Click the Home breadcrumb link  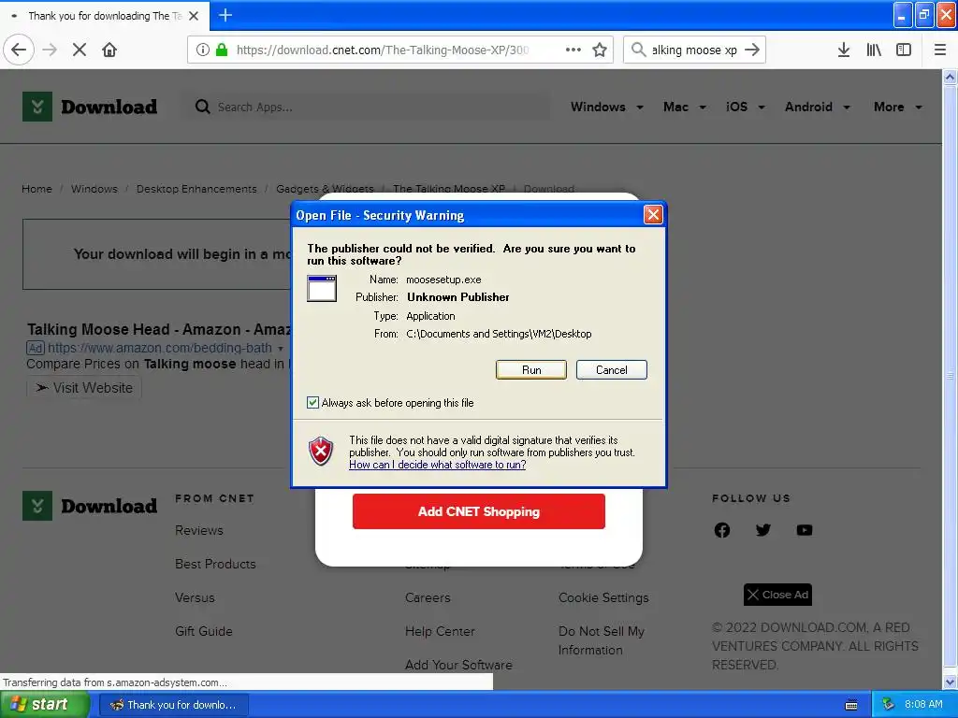[x=36, y=189]
